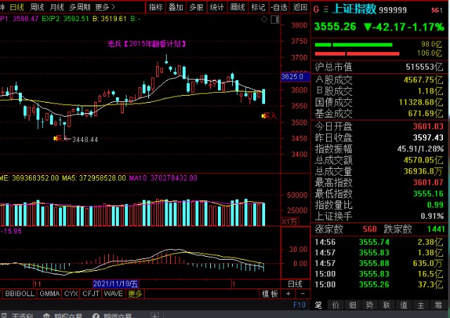Select the GMMA indicator tab
This screenshot has width=450, height=318.
coord(50,293)
